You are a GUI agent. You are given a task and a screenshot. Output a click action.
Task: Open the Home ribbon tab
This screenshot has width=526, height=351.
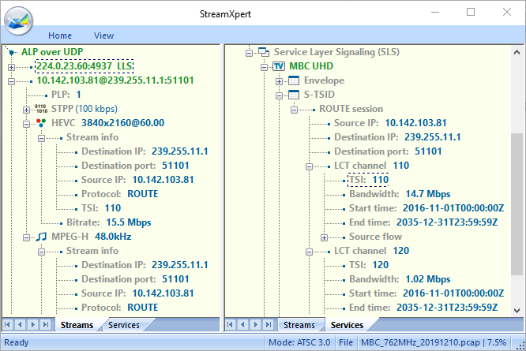60,35
